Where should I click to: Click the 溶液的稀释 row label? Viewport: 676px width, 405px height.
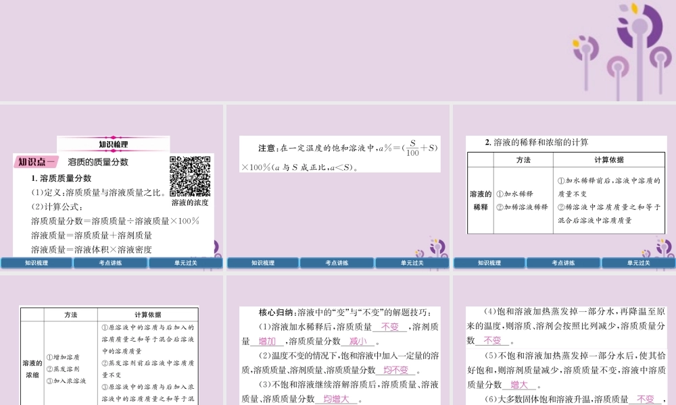pyautogui.click(x=480, y=200)
